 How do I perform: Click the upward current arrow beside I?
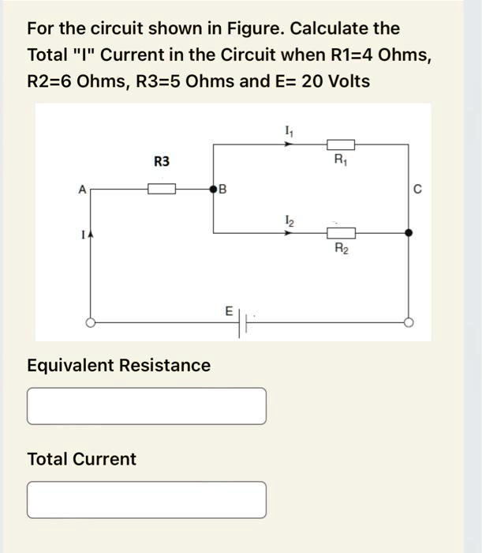coord(91,235)
